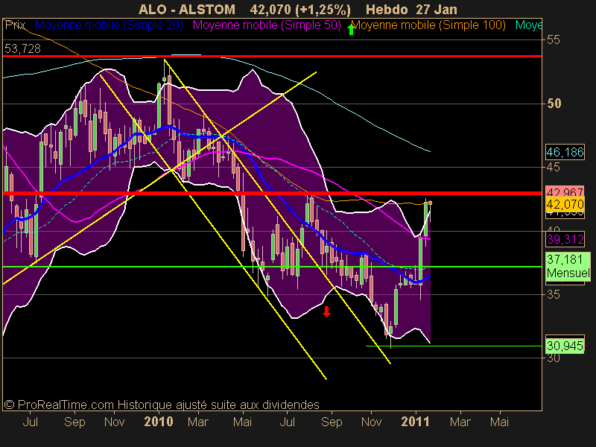This screenshot has height=447, width=596.
Task: Select the red 42,967 price tag
Action: (x=565, y=191)
